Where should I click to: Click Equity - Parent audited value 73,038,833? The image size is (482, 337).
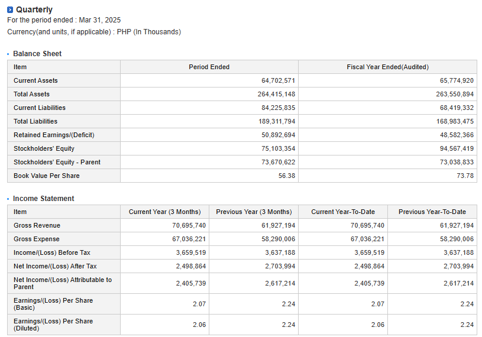457,162
